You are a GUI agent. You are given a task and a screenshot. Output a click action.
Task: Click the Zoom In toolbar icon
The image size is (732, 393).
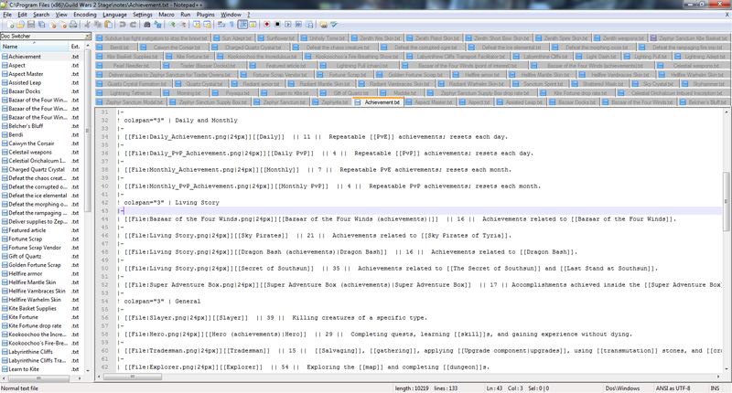[x=172, y=25]
